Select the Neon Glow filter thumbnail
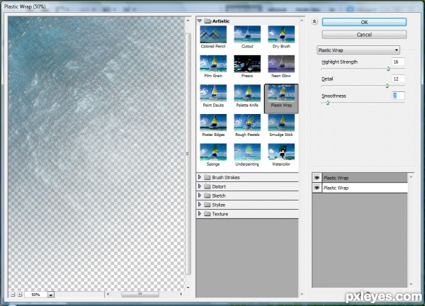 [x=281, y=64]
